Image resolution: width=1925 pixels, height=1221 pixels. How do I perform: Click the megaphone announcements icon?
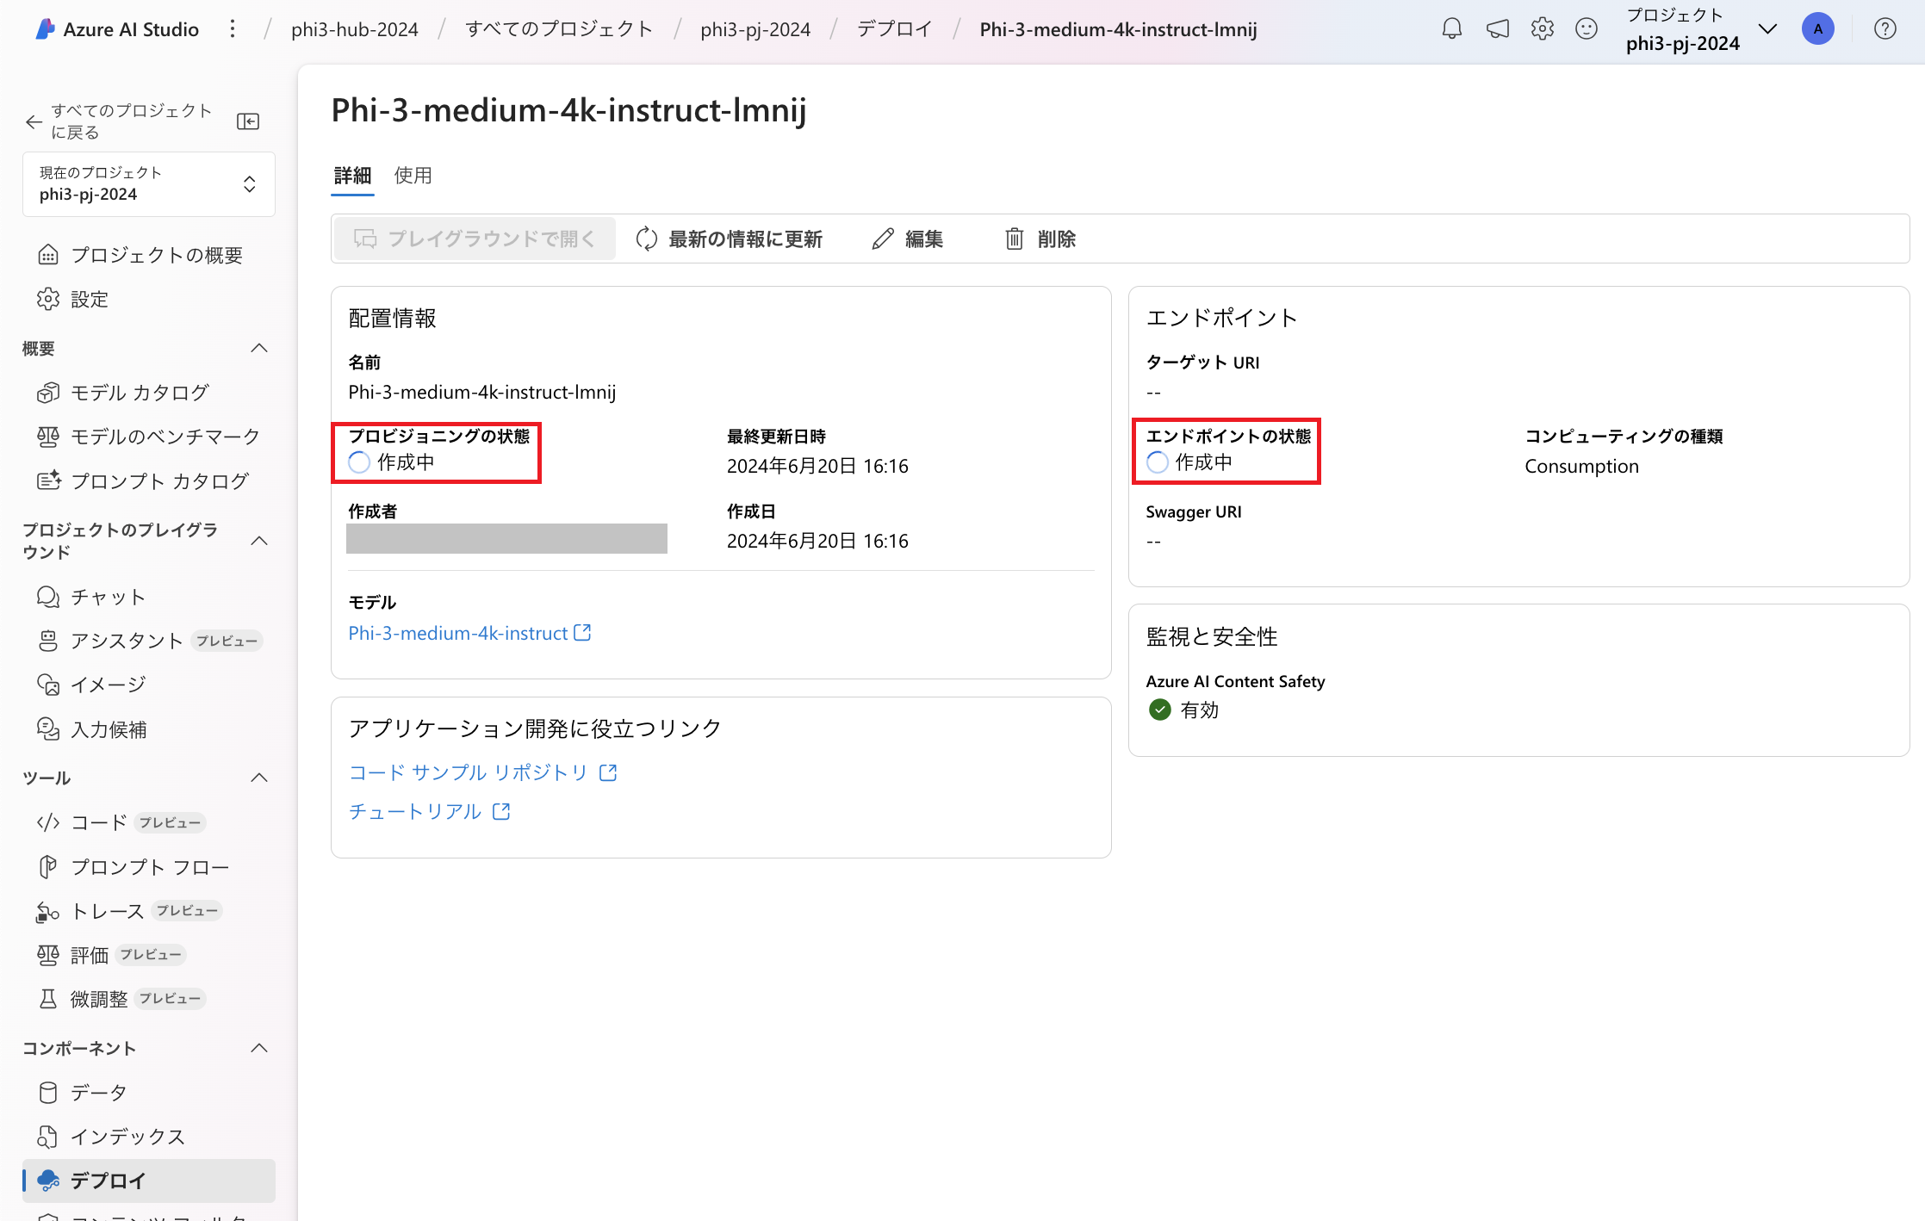click(1498, 29)
